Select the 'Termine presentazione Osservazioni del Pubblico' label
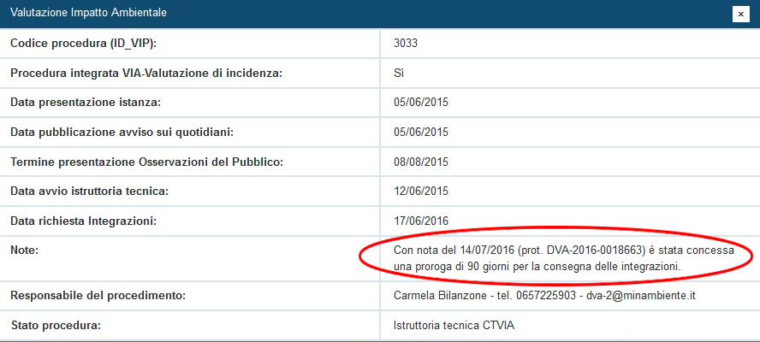The height and width of the screenshot is (342, 760). (x=145, y=162)
